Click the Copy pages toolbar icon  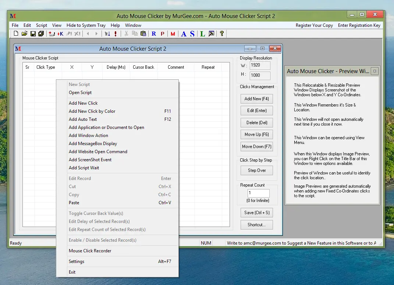coord(135,34)
